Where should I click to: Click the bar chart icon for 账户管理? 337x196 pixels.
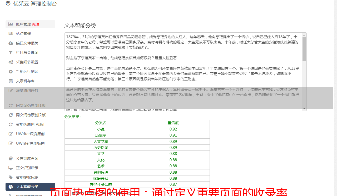[11, 24]
